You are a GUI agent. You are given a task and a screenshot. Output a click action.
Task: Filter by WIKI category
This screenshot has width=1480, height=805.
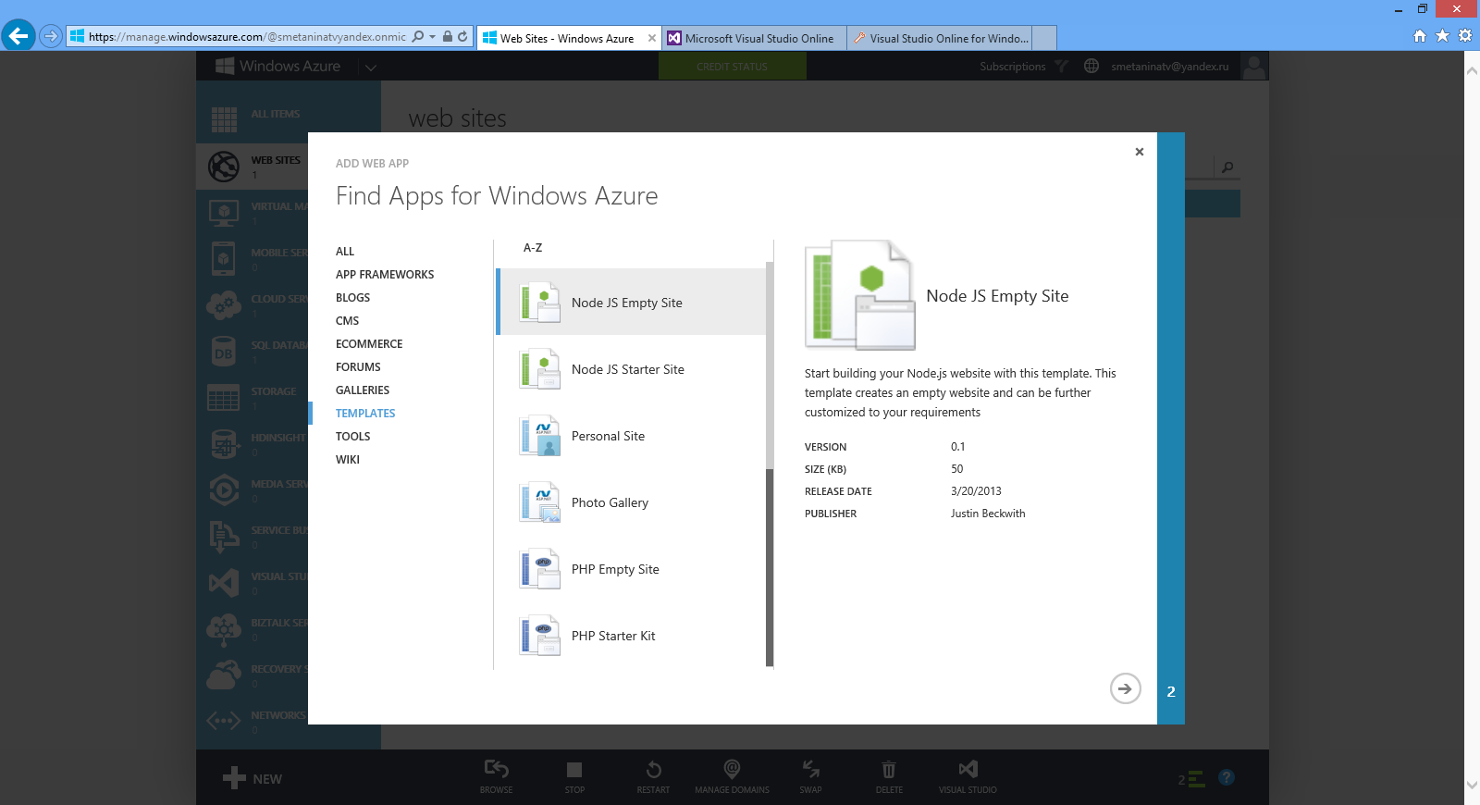[x=348, y=460]
